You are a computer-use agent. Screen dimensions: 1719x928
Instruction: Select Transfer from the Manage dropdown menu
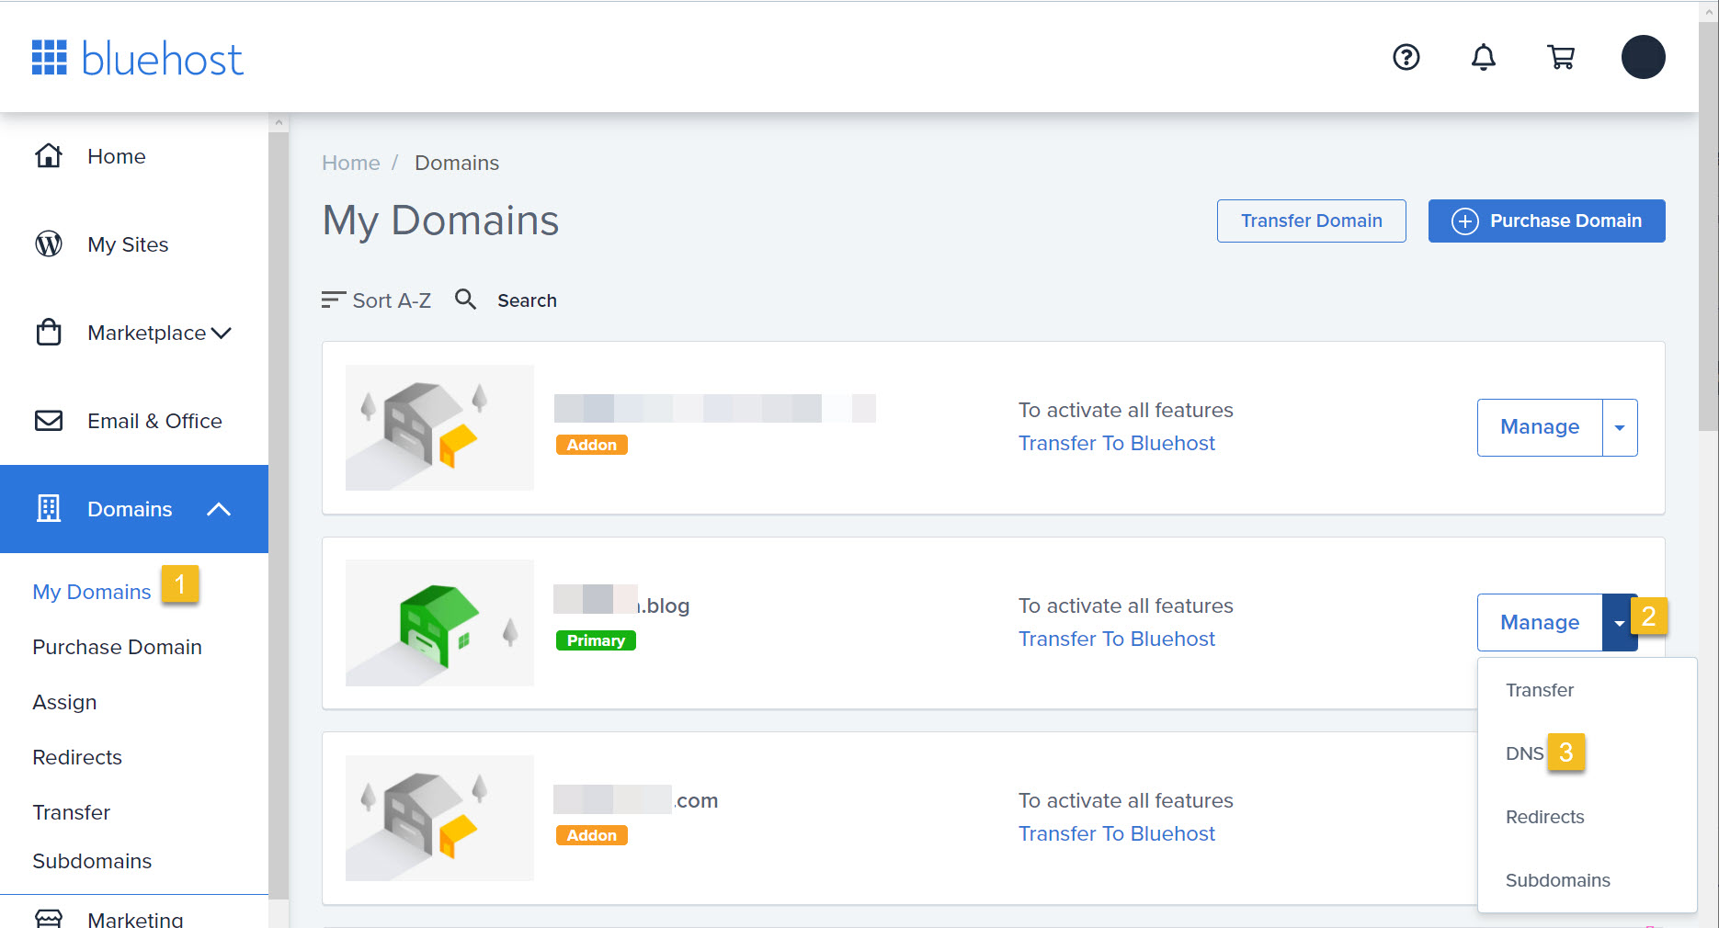pyautogui.click(x=1540, y=690)
